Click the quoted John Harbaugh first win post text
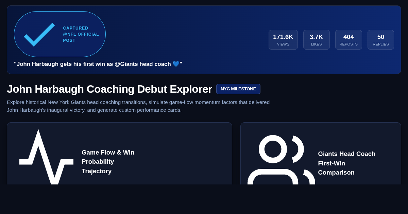The height and width of the screenshot is (214, 408). 98,64
